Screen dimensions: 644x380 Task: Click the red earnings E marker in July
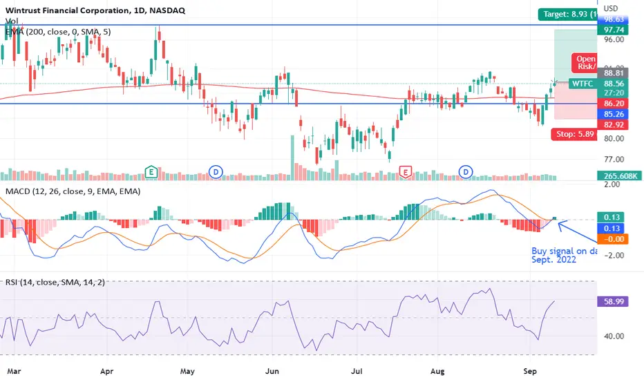406,172
